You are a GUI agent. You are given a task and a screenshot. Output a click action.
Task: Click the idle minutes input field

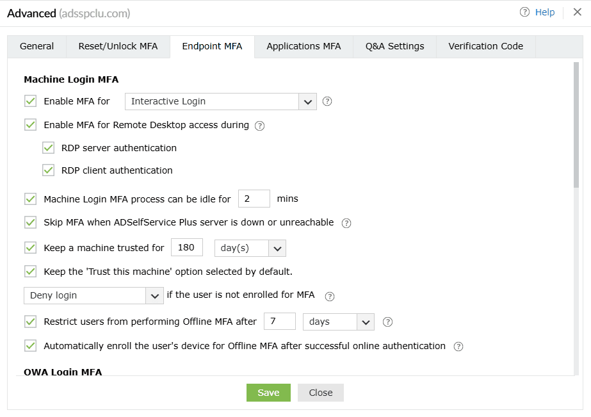tap(254, 199)
